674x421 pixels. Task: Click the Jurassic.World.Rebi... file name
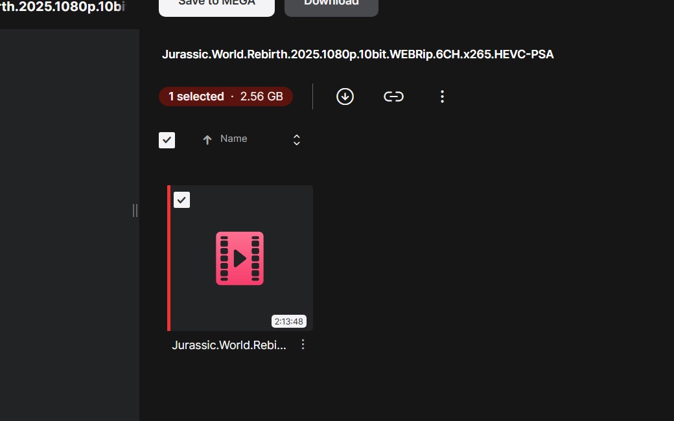pyautogui.click(x=229, y=345)
